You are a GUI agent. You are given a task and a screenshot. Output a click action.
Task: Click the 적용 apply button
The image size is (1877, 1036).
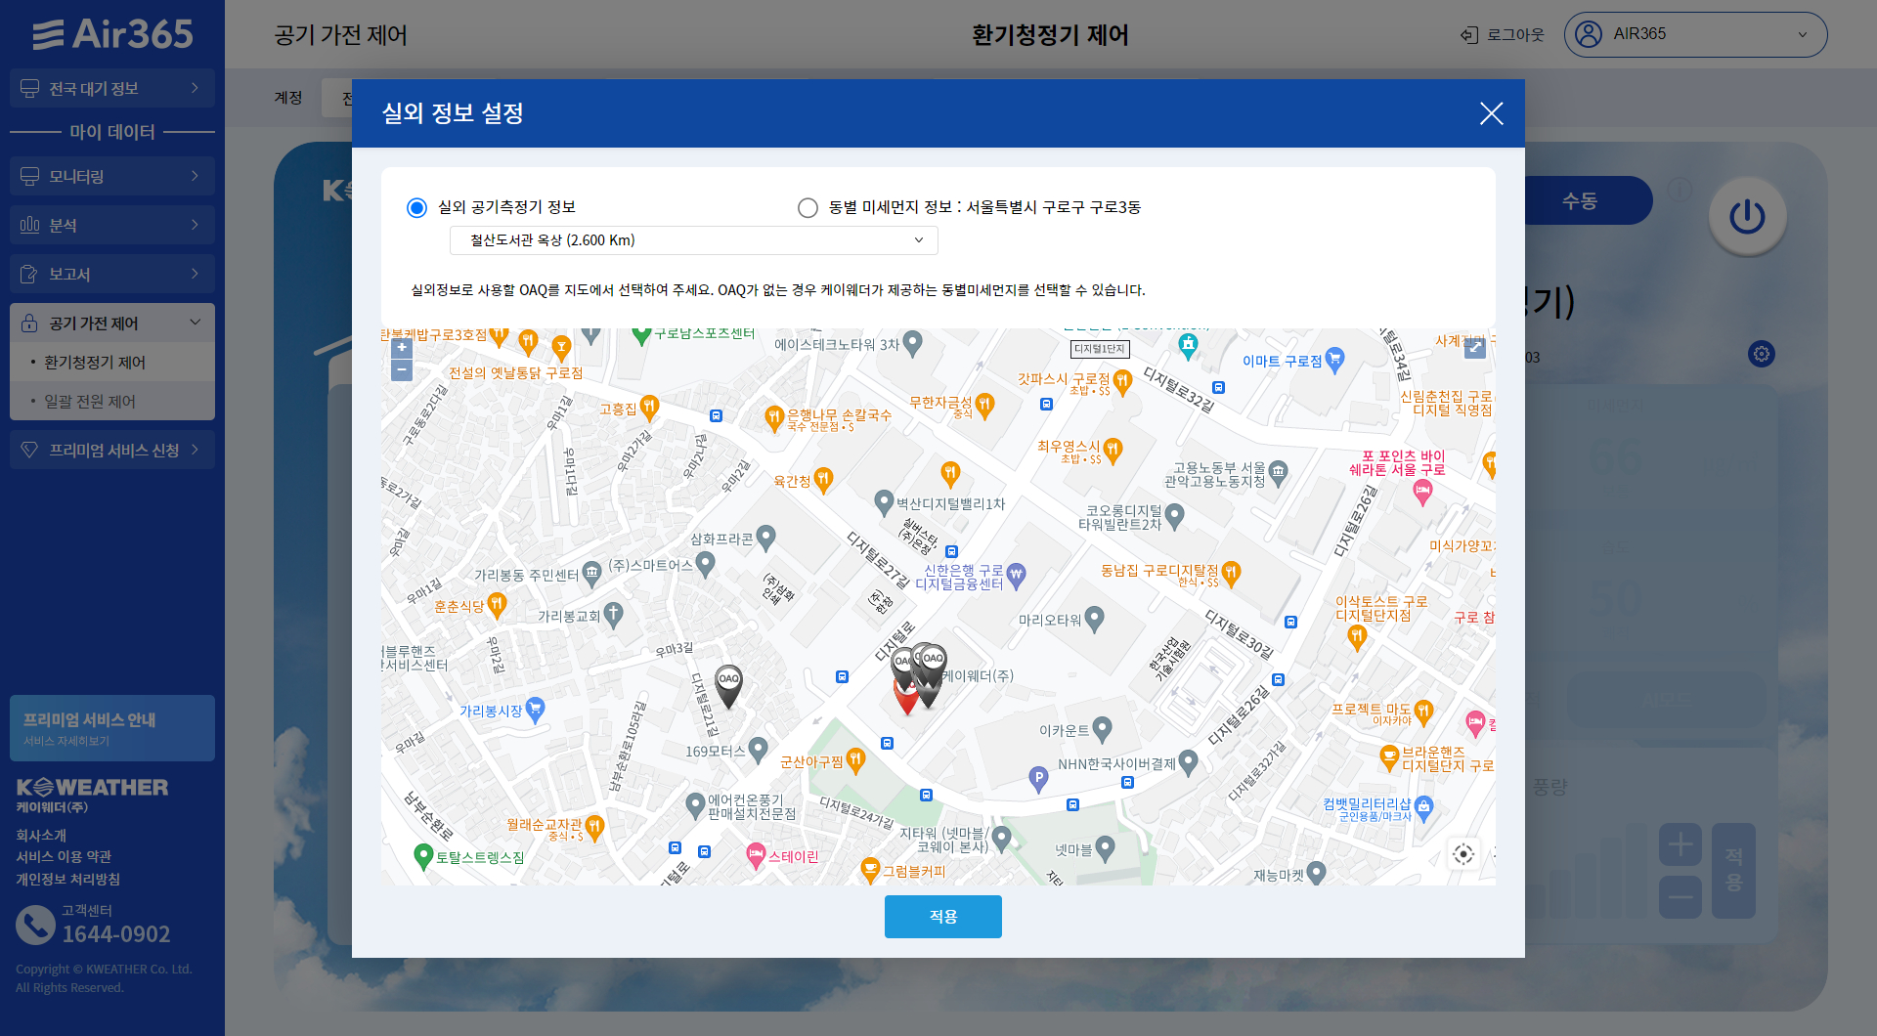[x=943, y=917]
